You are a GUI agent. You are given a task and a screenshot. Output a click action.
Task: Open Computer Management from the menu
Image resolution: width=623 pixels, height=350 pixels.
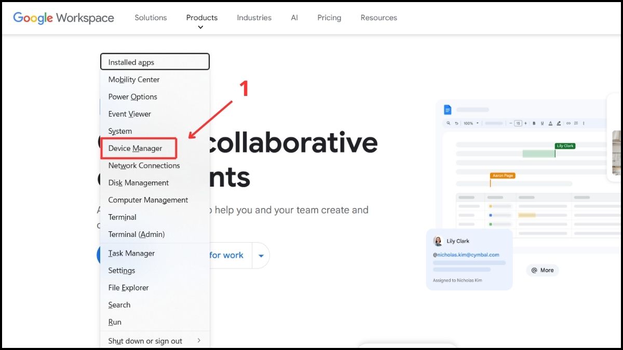click(155, 200)
